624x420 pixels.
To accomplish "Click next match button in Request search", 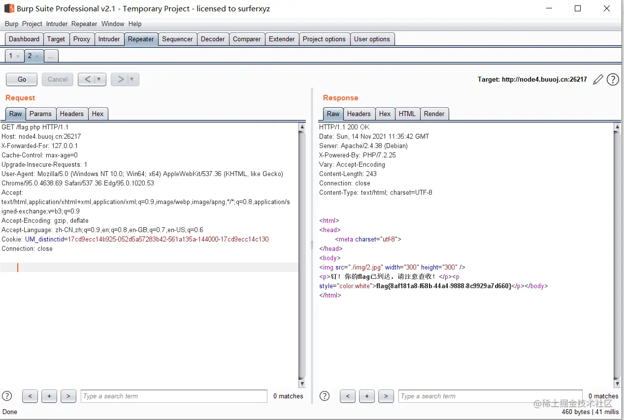I will (68, 396).
